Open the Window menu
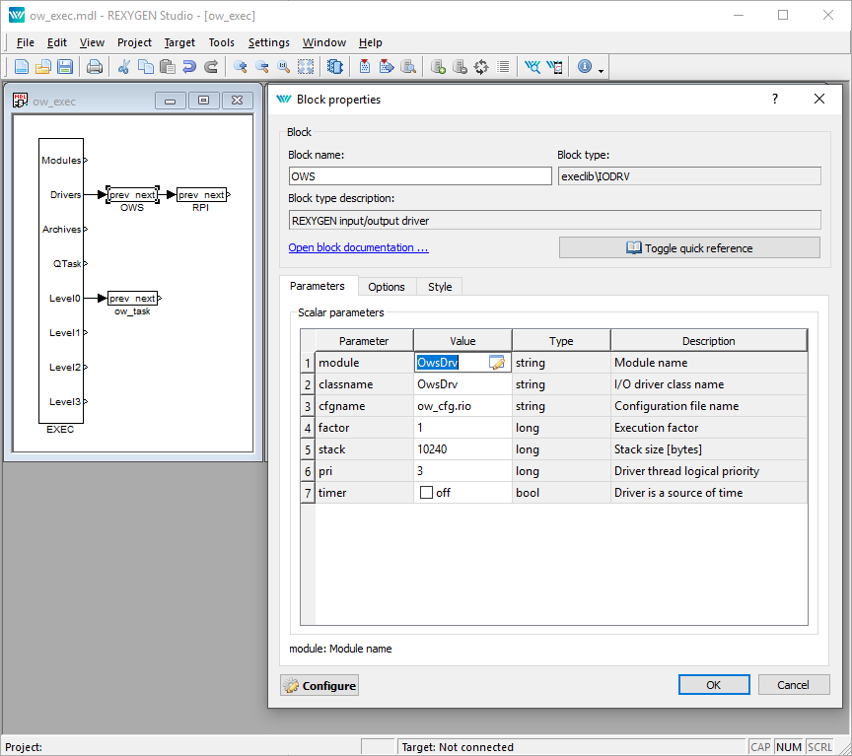852x756 pixels. click(x=323, y=42)
